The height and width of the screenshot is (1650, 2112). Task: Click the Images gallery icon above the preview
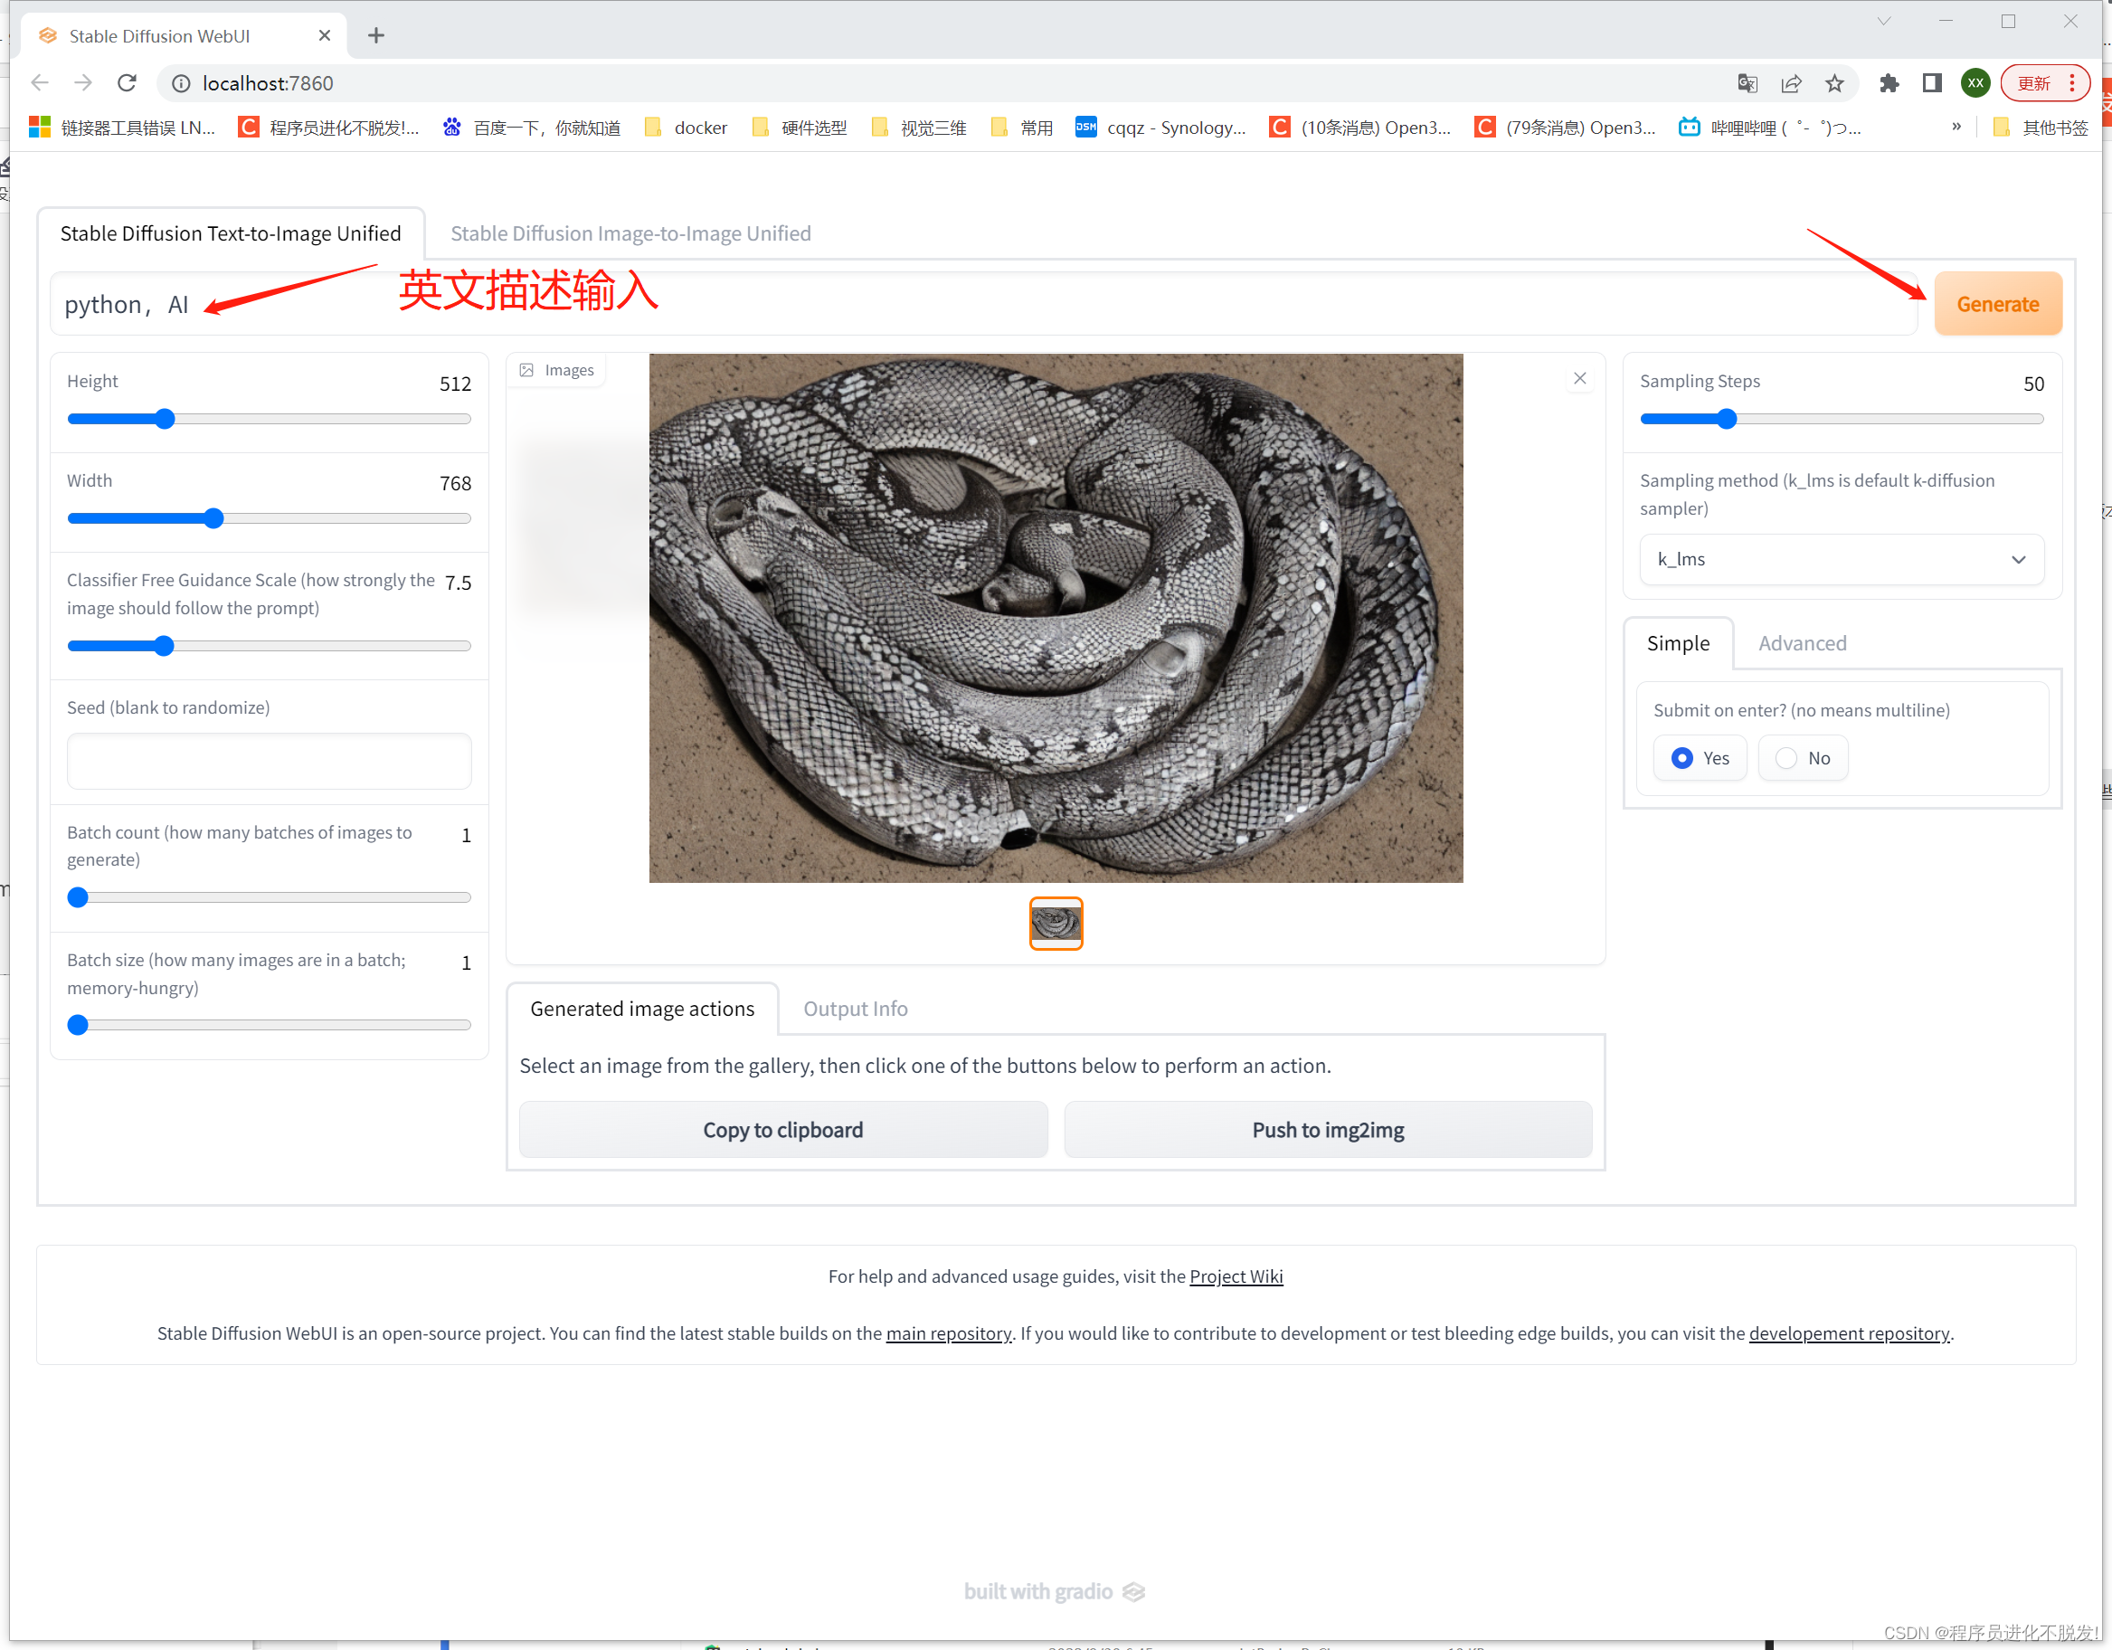[527, 369]
